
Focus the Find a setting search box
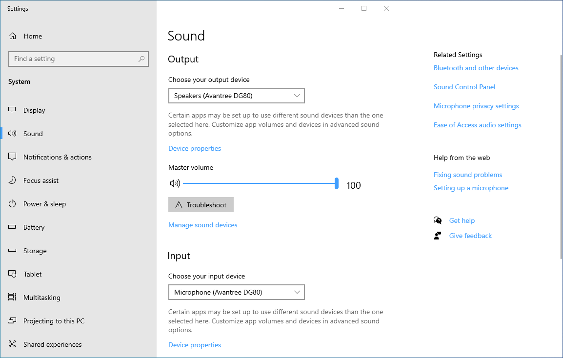point(73,59)
